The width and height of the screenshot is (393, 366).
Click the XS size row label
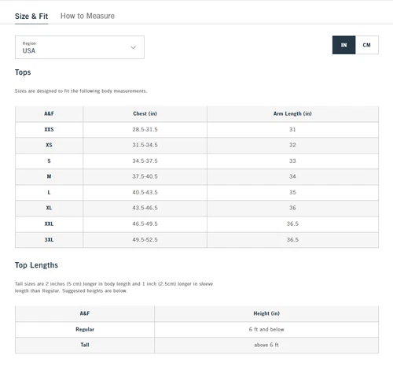point(49,145)
